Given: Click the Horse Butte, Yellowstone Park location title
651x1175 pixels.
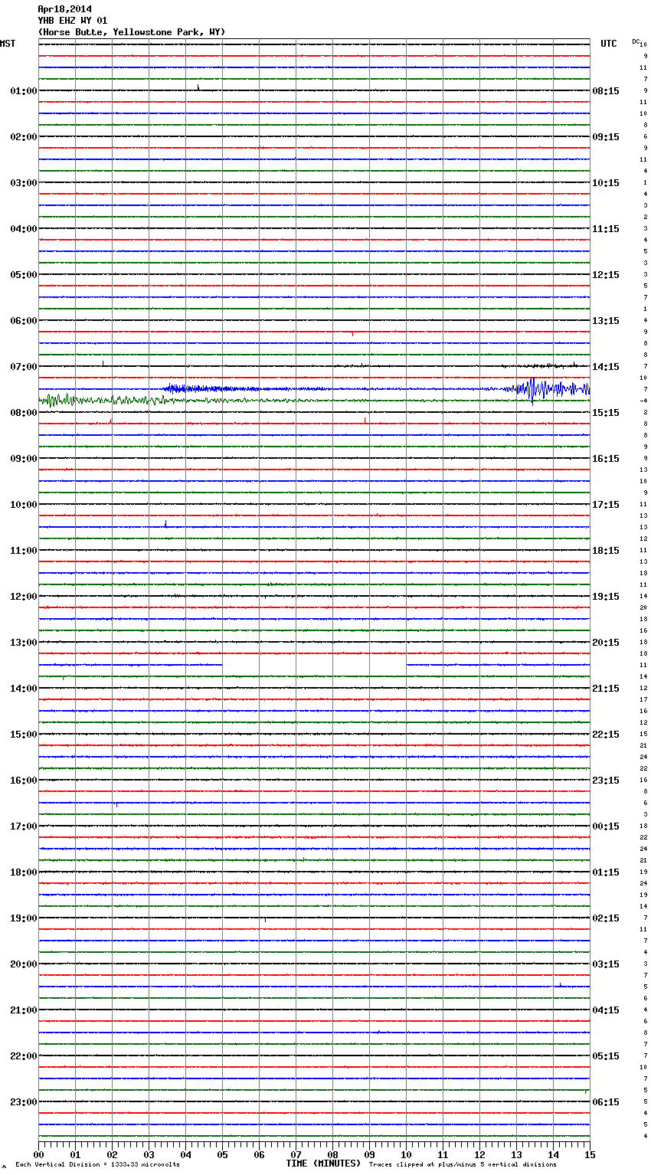Looking at the screenshot, I should [x=132, y=32].
